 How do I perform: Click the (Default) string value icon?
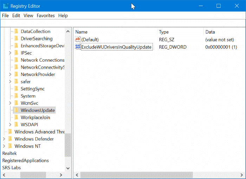[78, 40]
